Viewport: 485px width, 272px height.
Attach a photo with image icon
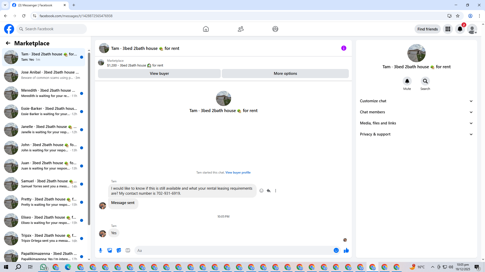[x=110, y=250]
